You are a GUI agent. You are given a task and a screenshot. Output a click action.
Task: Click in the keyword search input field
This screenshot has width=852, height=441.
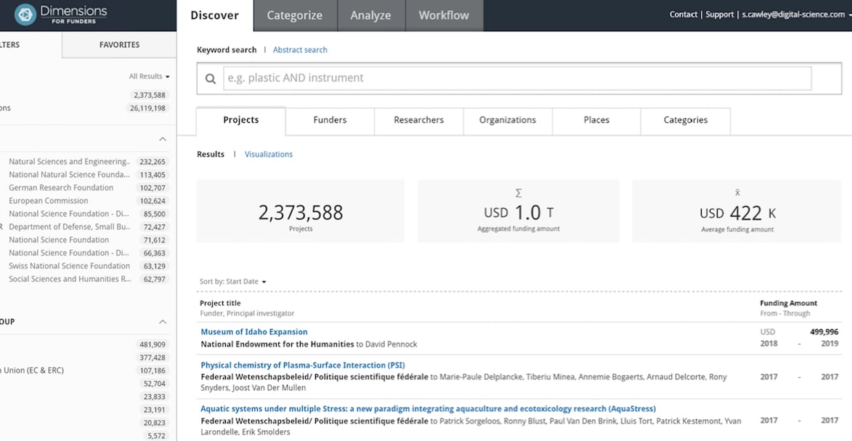coord(516,78)
